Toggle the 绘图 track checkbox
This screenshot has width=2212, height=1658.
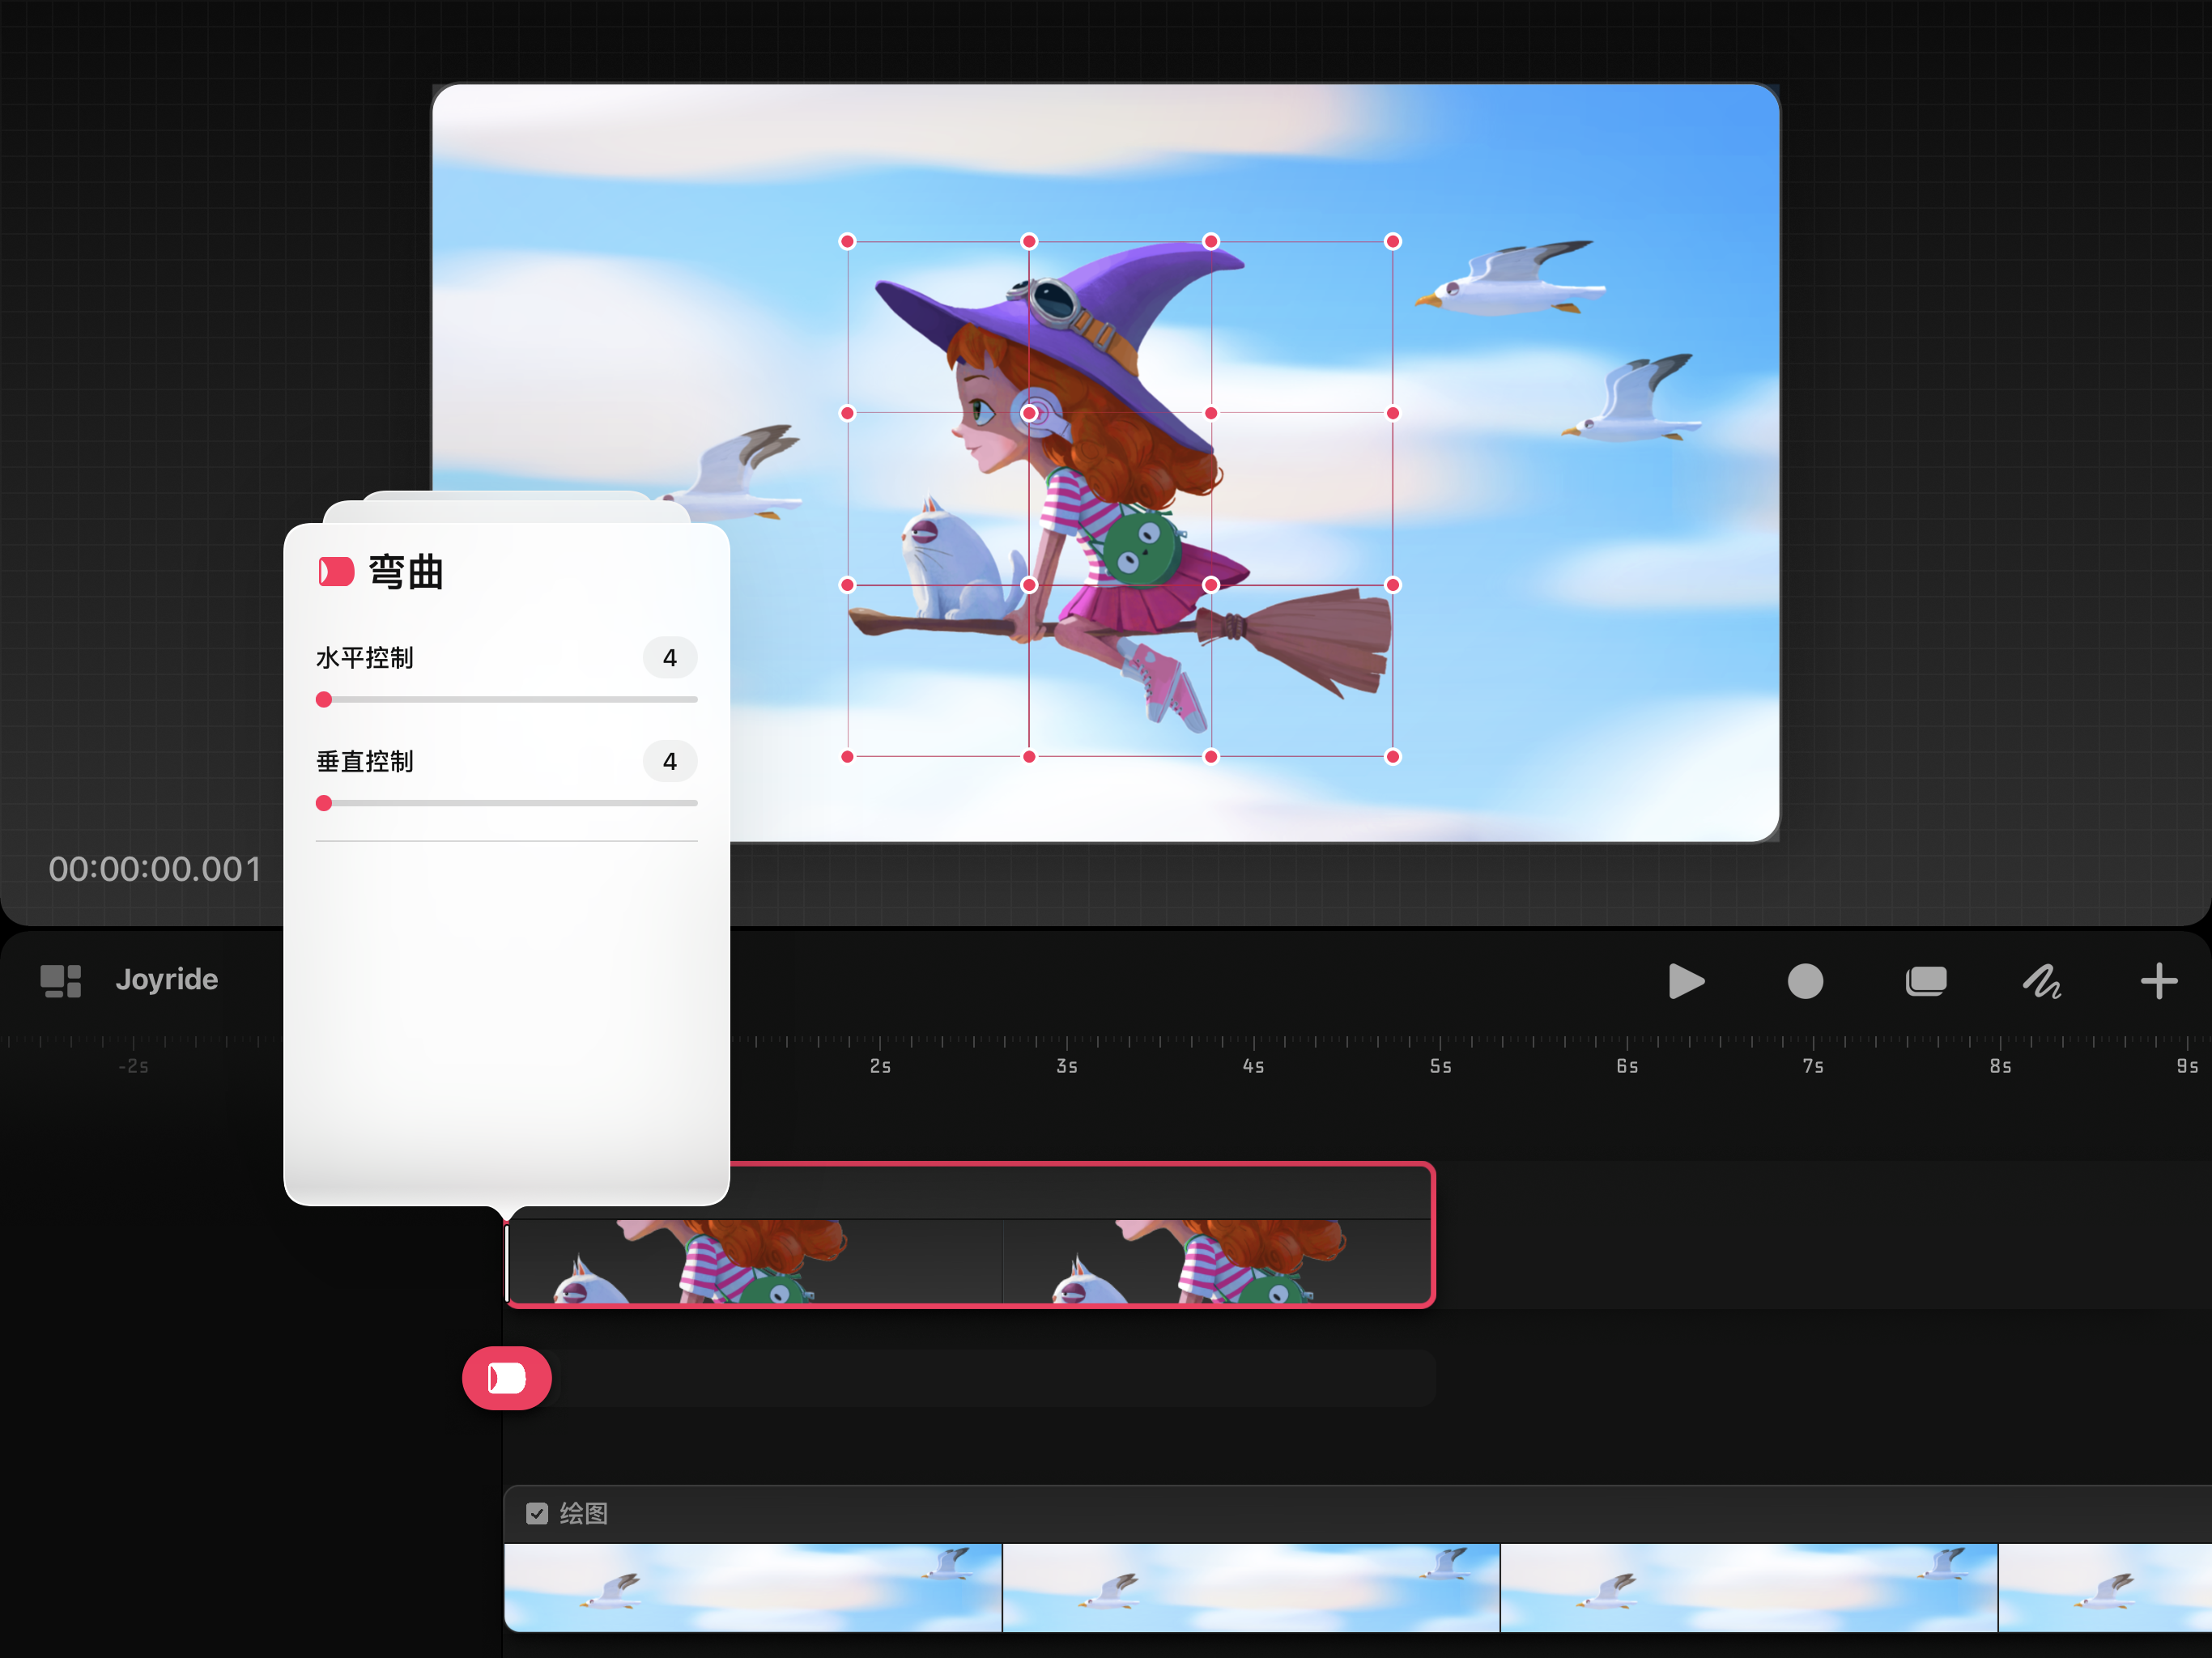[x=537, y=1513]
